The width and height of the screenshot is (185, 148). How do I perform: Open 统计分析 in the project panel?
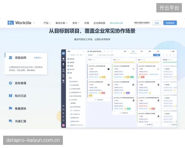(71, 69)
